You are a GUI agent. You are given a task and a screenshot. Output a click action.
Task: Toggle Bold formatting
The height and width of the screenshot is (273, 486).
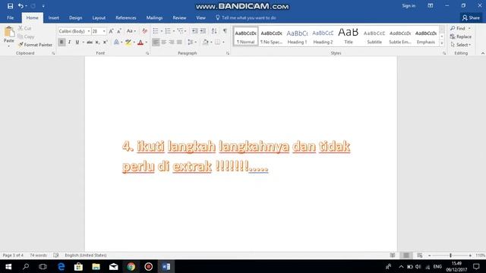tap(62, 42)
